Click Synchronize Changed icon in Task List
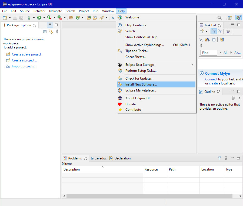This screenshot has height=206, width=243. (x=222, y=40)
